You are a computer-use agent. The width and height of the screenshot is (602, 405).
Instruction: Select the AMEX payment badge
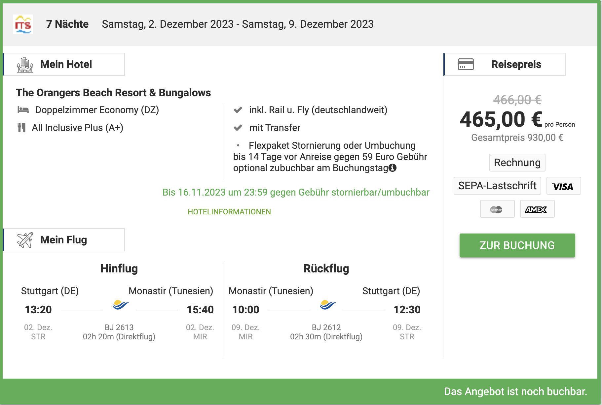pyautogui.click(x=537, y=209)
